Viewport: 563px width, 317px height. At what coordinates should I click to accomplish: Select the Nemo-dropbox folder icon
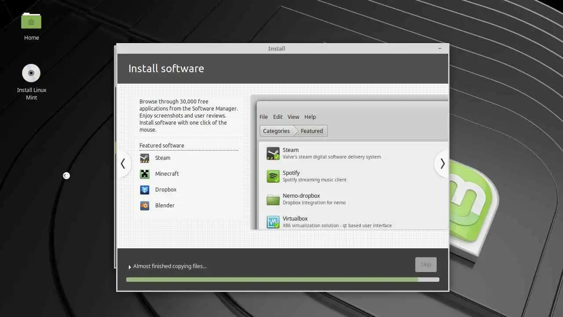(x=273, y=199)
